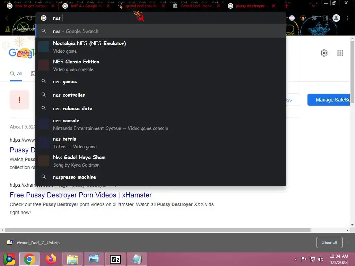
Task: Select the 'nes release date' suggestion
Action: 161,108
